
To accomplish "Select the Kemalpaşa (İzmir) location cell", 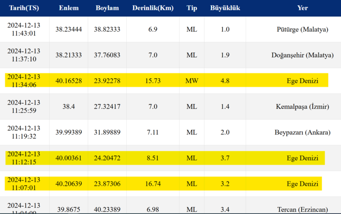I will (302, 107).
